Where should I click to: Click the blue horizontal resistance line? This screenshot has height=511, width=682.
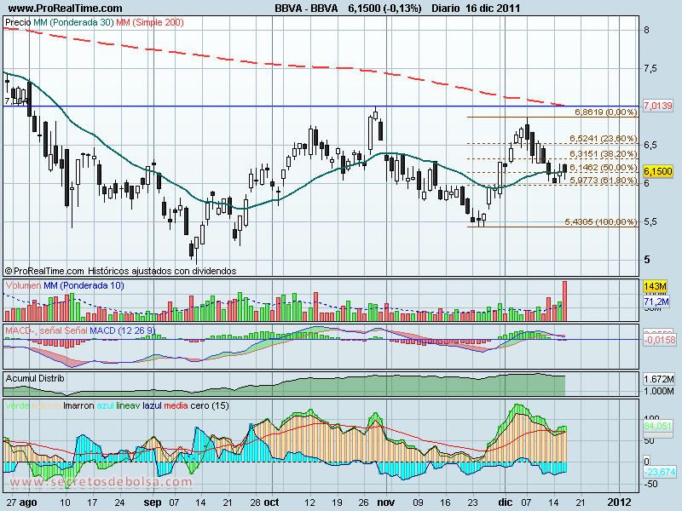pyautogui.click(x=321, y=106)
